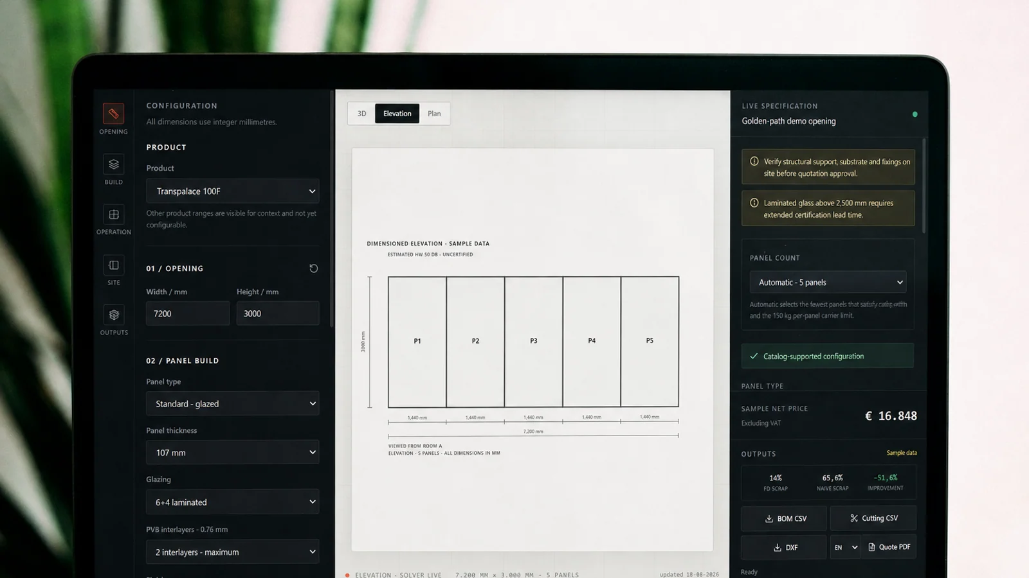1029x578 pixels.
Task: Download the DXF file
Action: point(784,547)
